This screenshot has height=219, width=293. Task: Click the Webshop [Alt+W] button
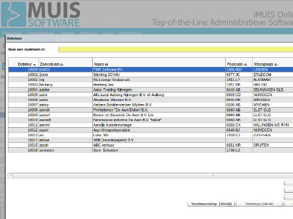[259, 204]
